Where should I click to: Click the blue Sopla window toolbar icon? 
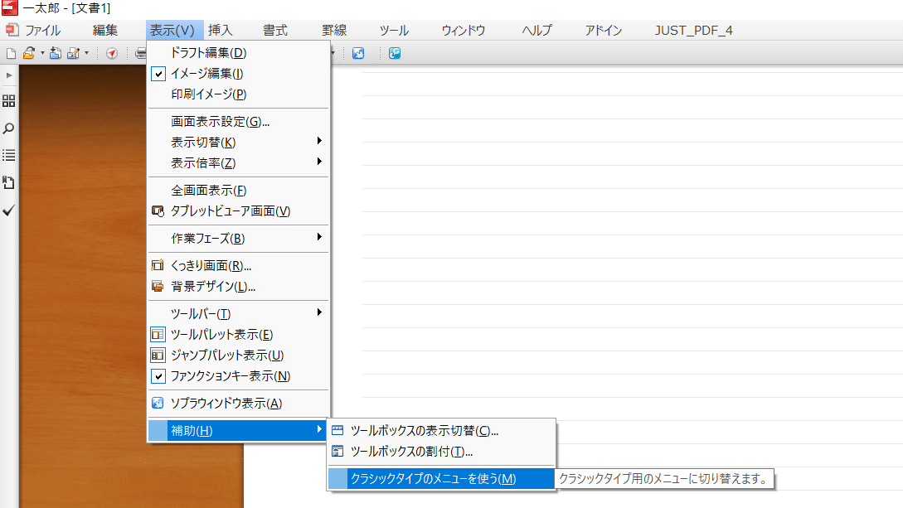click(358, 54)
